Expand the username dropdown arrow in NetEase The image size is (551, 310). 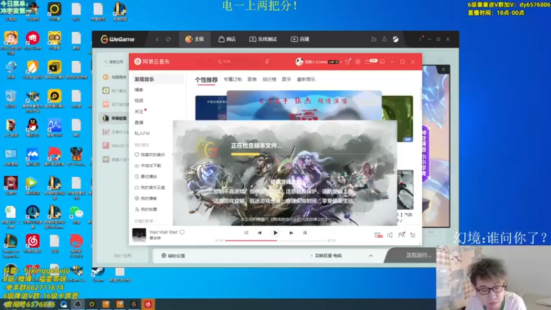click(341, 62)
